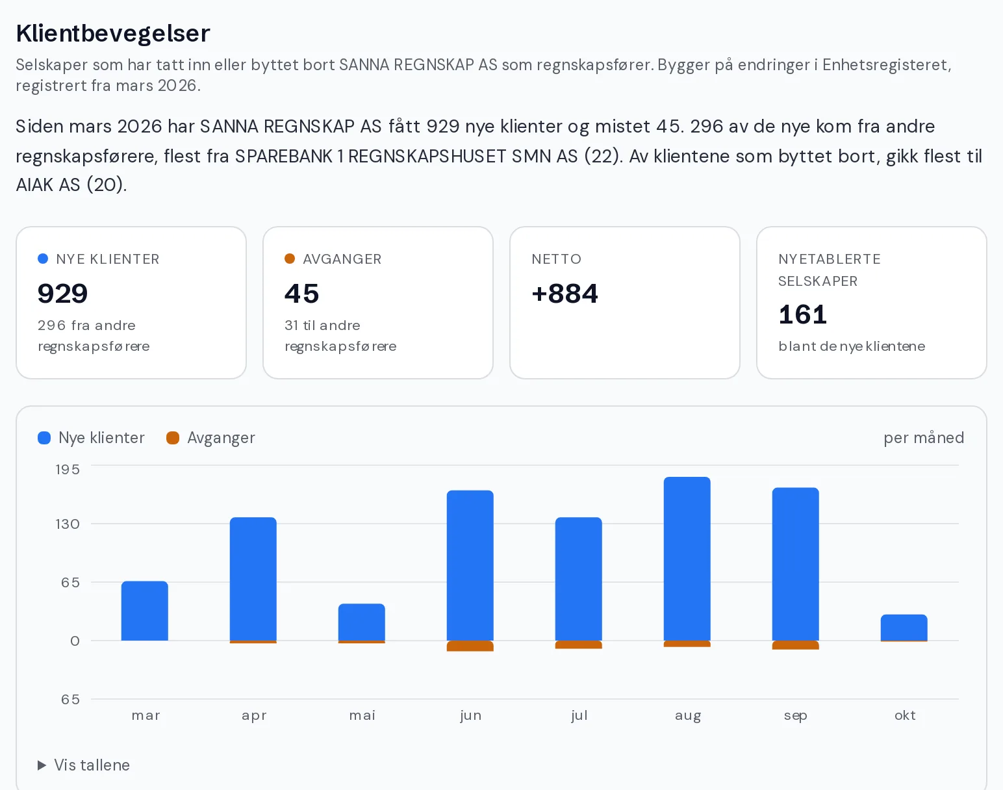Screen dimensions: 1003x790
Task: Click 'Avganger' legend text
Action: click(x=221, y=439)
